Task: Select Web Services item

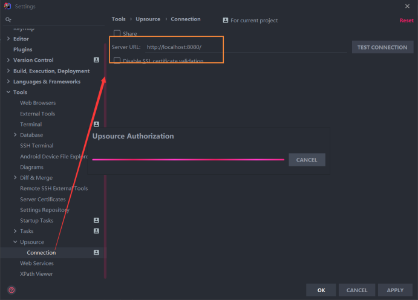Action: point(37,263)
